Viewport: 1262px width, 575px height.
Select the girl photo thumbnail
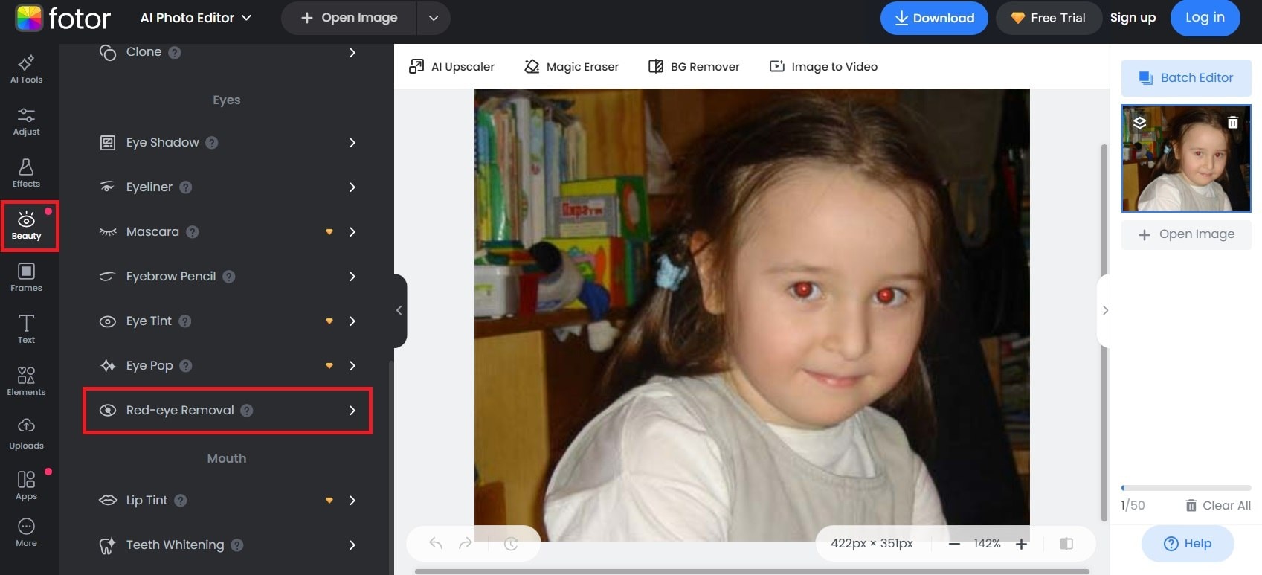coord(1186,158)
